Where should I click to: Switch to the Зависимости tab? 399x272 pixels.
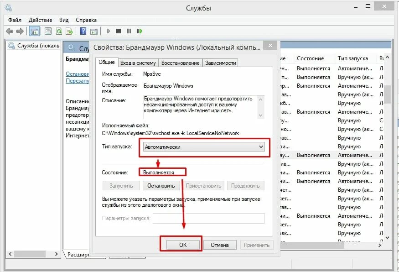tap(220, 63)
